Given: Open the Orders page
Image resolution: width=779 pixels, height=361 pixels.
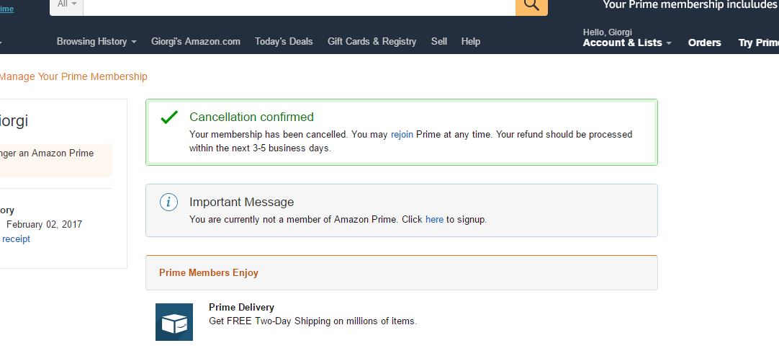Looking at the screenshot, I should pyautogui.click(x=704, y=43).
